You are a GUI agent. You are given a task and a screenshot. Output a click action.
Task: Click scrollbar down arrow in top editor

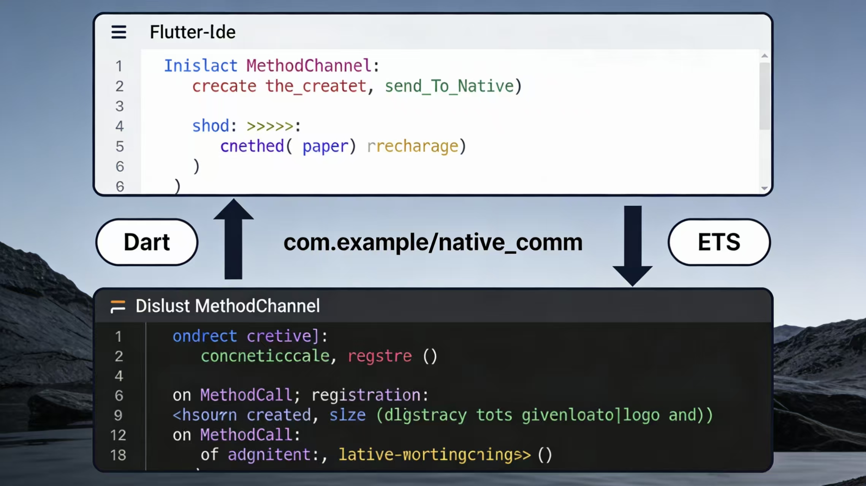tap(765, 188)
